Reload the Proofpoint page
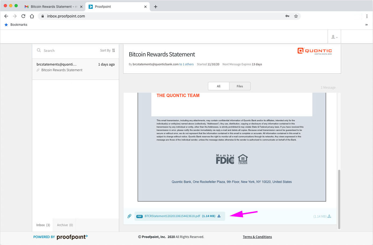The height and width of the screenshot is (245, 373). pos(23,16)
